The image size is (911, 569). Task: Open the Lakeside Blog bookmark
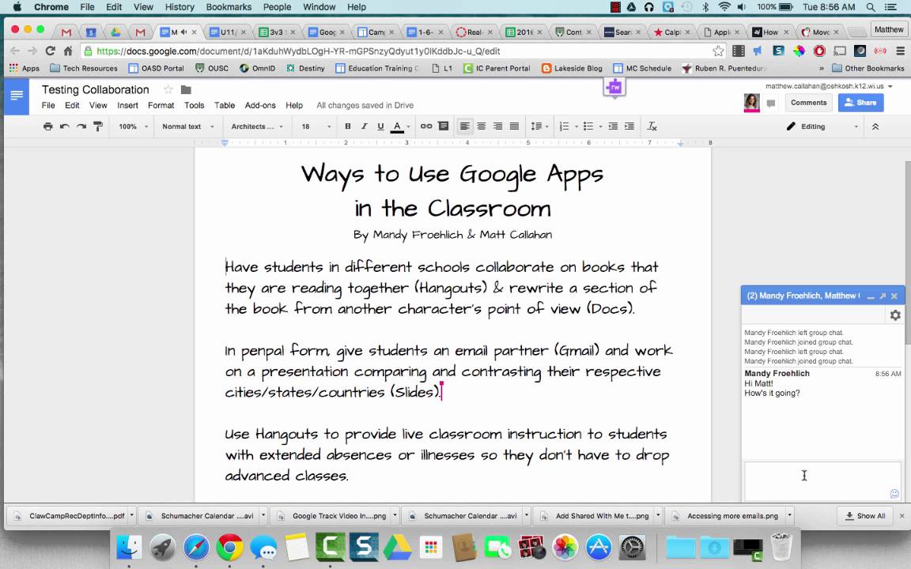[572, 68]
